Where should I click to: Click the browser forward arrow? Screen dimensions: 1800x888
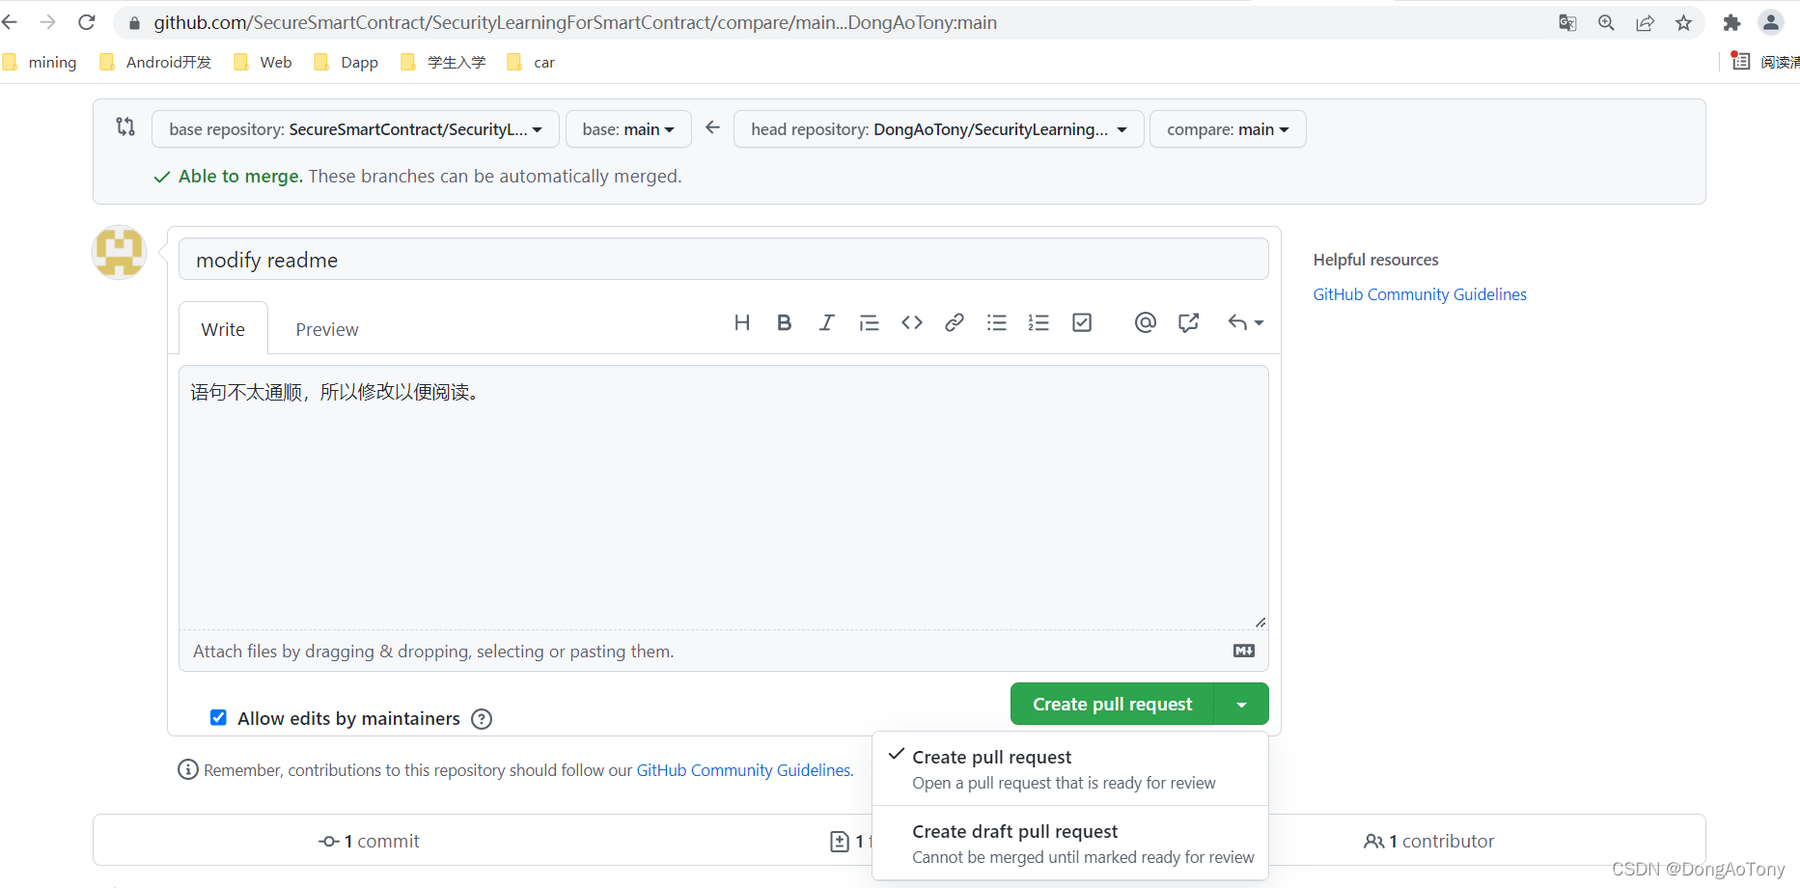coord(47,22)
